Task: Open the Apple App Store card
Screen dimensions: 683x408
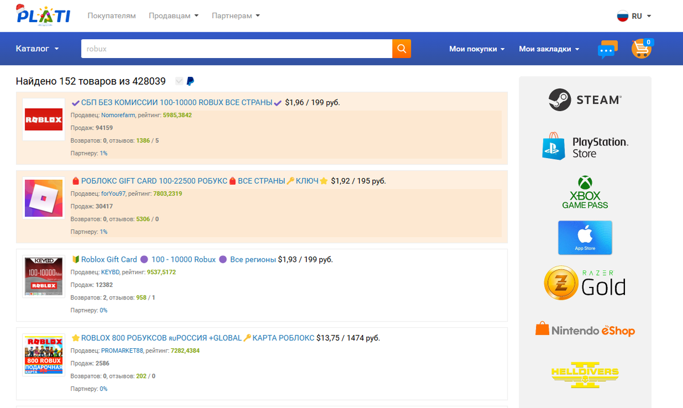Action: [585, 237]
